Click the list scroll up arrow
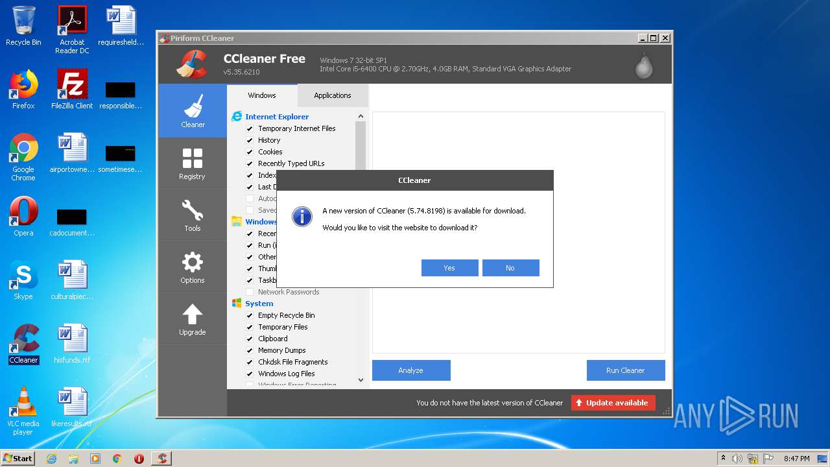The width and height of the screenshot is (830, 467). pyautogui.click(x=361, y=117)
